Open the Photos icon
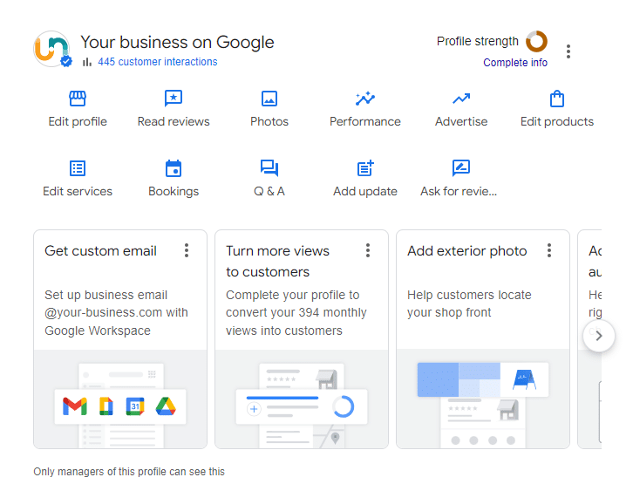The height and width of the screenshot is (491, 633). point(269,99)
